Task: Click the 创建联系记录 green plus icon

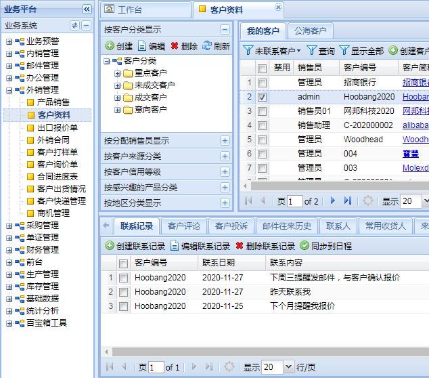Action: [109, 246]
